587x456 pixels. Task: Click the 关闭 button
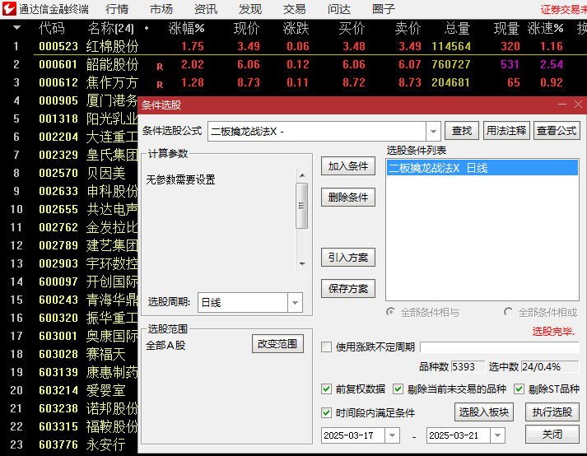(552, 435)
